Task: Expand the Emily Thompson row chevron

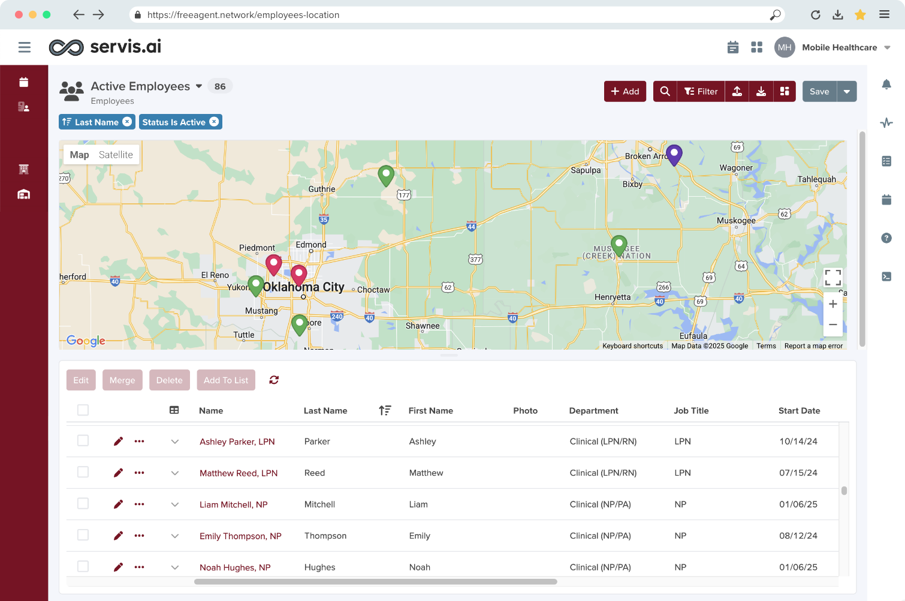Action: (x=175, y=536)
